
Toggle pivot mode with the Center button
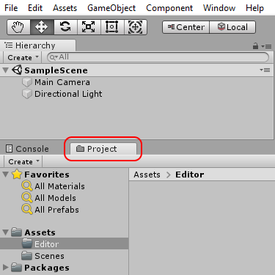(x=186, y=27)
